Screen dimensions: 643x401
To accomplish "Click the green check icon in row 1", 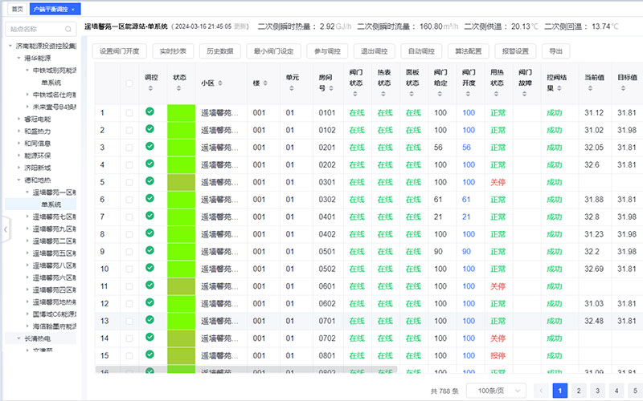I will click(x=149, y=111).
